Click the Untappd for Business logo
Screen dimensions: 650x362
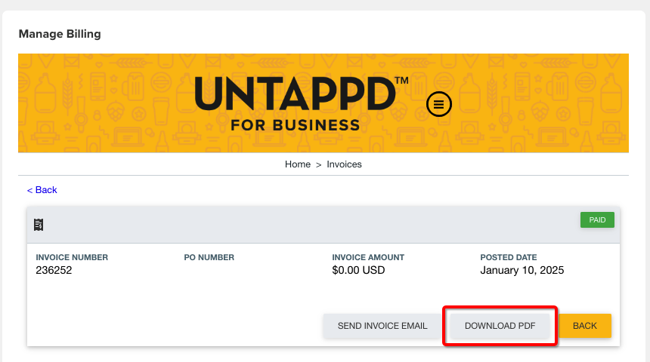tap(302, 103)
